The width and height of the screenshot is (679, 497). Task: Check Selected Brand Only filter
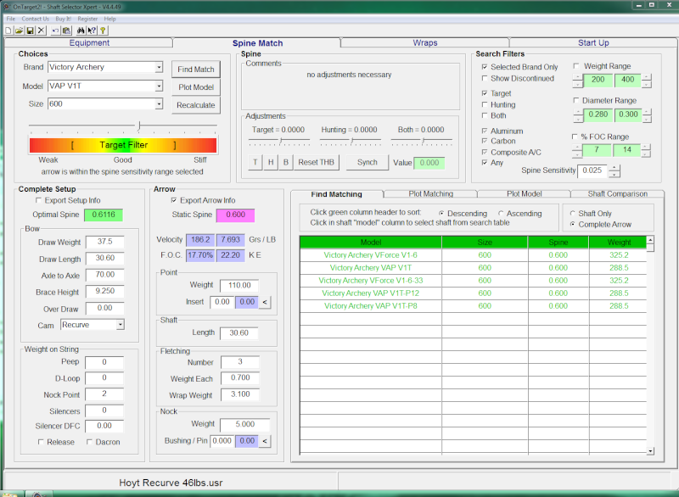coord(485,67)
